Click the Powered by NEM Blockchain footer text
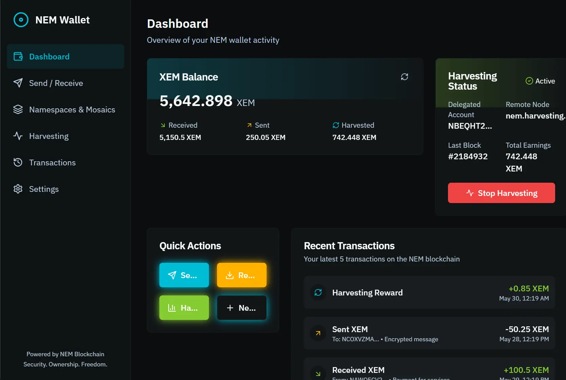Screen dimensions: 566x380 coord(65,354)
